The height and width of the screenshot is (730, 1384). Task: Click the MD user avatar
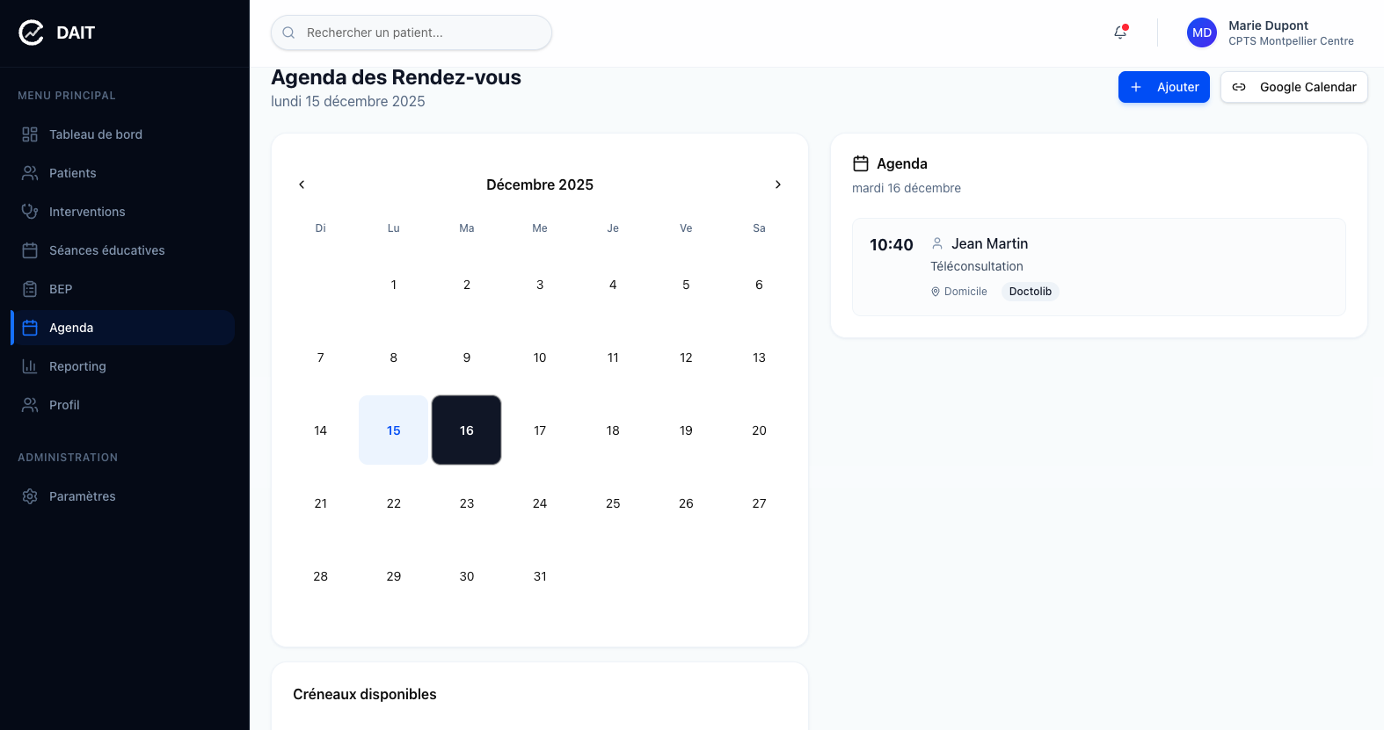click(1201, 33)
